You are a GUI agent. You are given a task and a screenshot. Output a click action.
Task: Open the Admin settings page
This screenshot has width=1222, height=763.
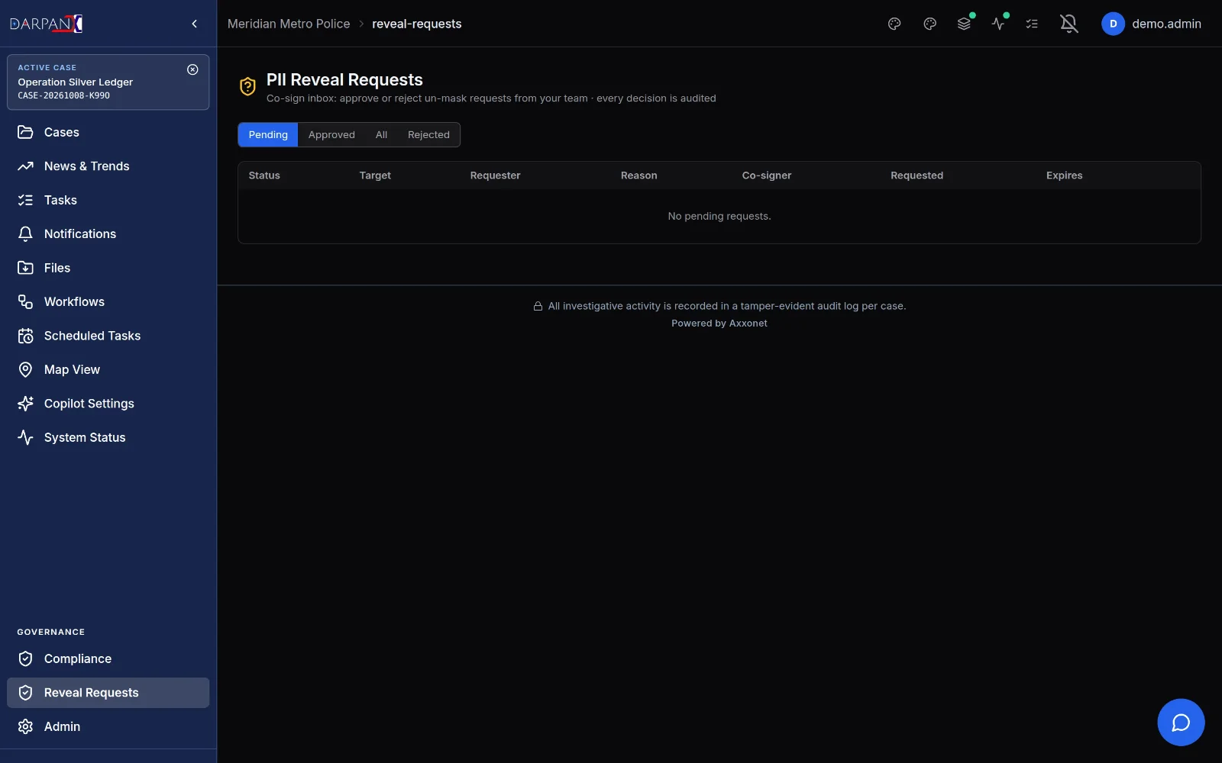[x=108, y=726]
